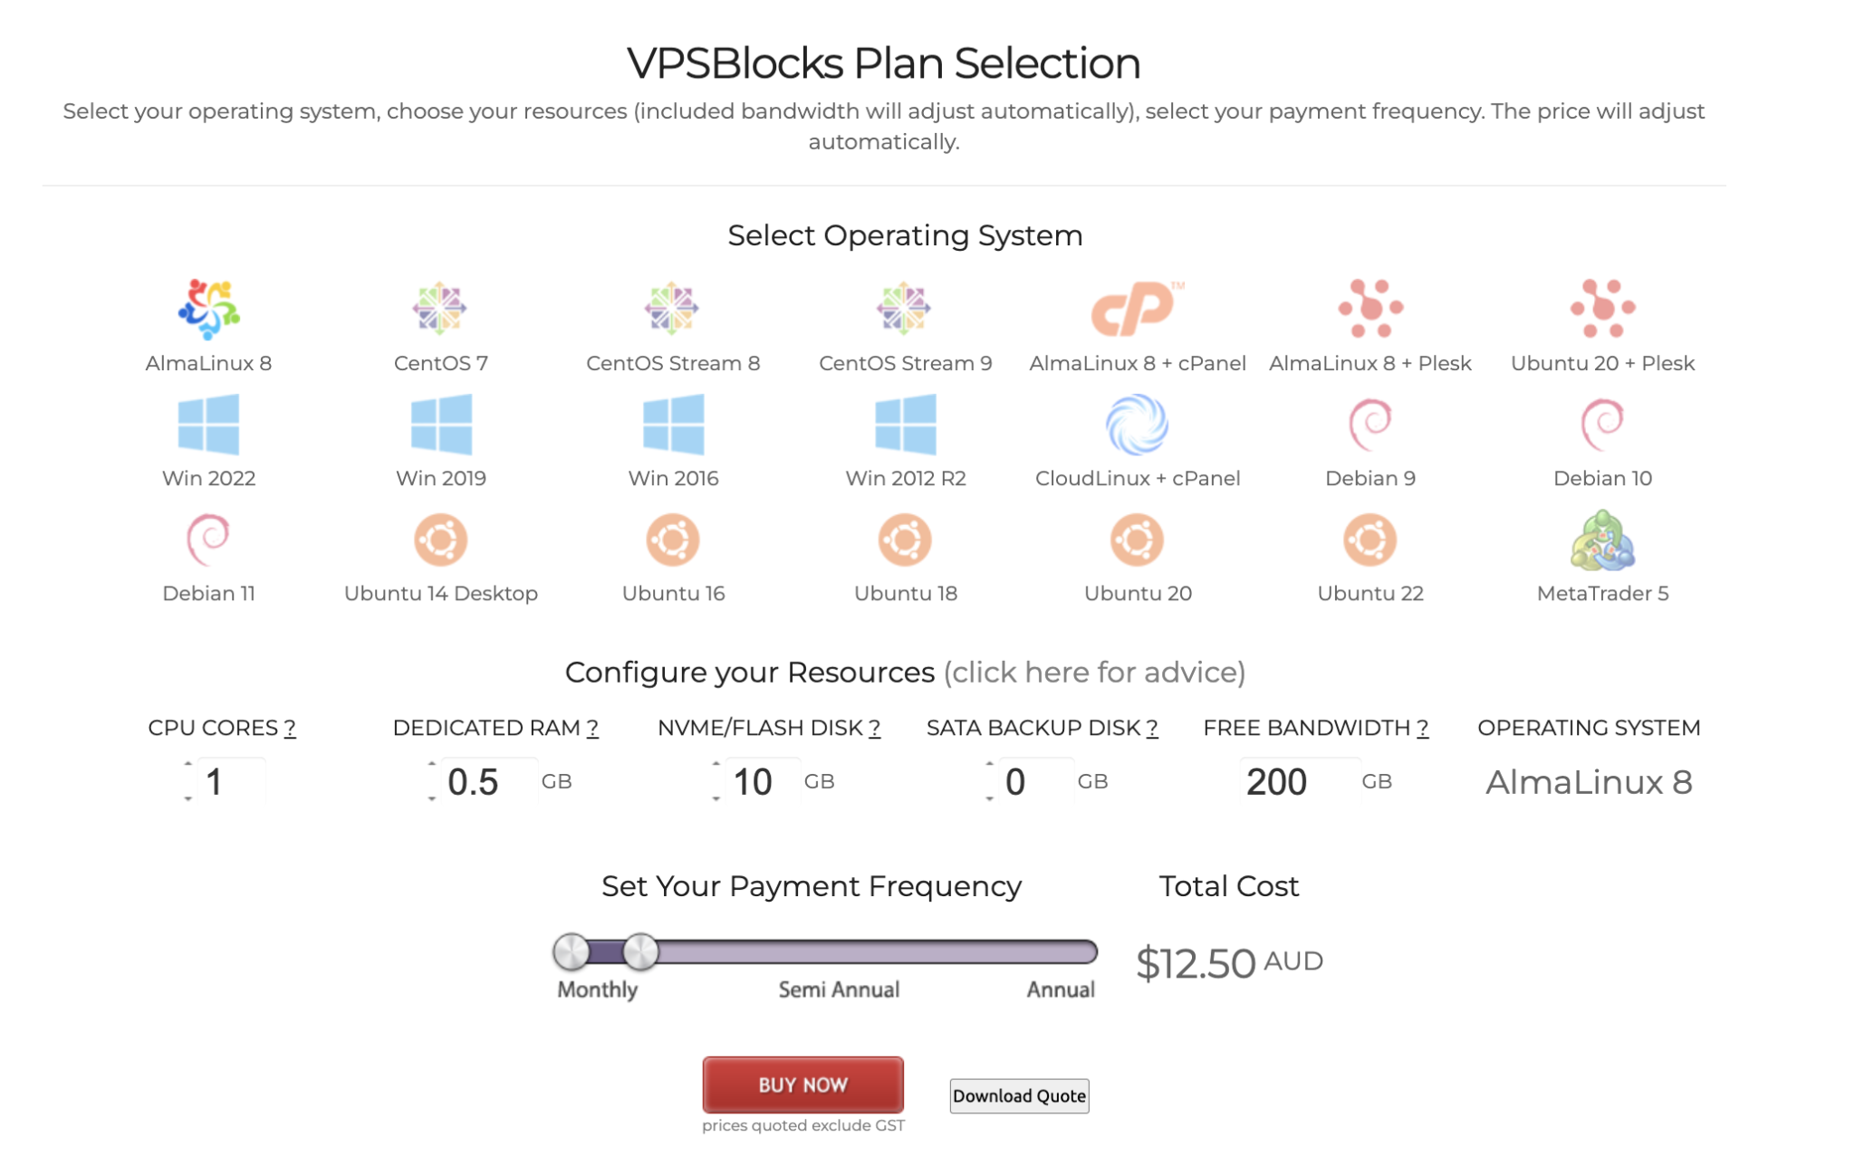Pick the Win 2022 icon

tap(207, 425)
